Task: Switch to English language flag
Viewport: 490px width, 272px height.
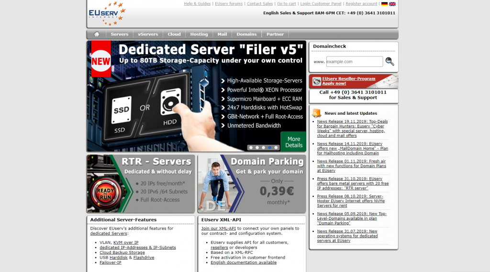Action: pos(392,4)
